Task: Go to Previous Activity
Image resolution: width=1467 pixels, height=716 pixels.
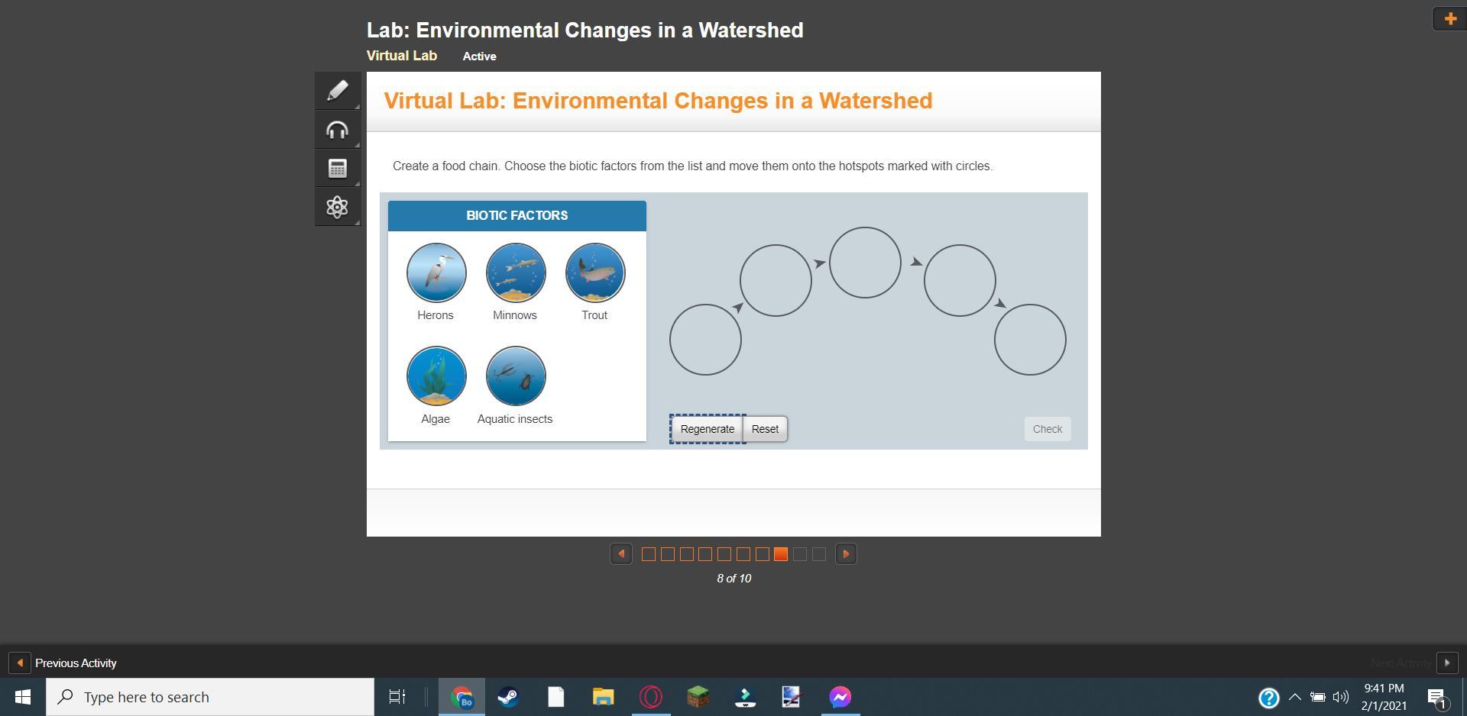Action: tap(76, 663)
